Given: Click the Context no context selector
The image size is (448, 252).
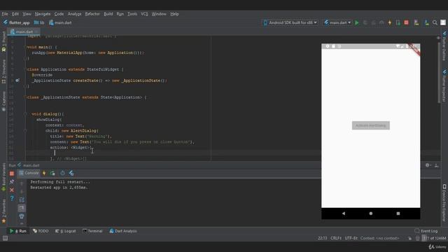Looking at the screenshot, I should (379, 238).
